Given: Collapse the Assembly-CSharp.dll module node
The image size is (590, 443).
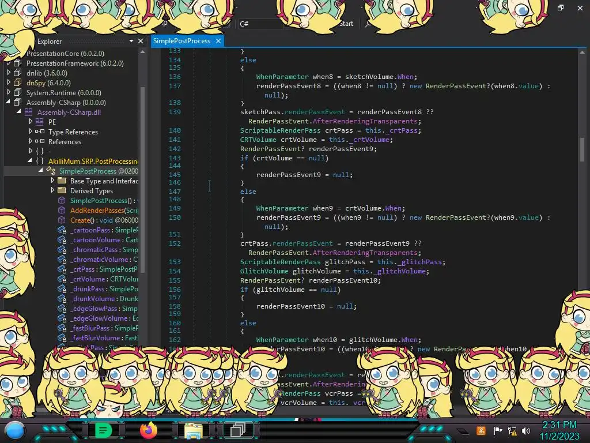Looking at the screenshot, I should (19, 111).
